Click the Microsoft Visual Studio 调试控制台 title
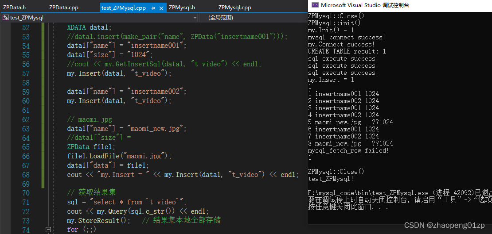Screen dimensions: 492x234 click(365, 5)
